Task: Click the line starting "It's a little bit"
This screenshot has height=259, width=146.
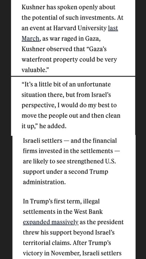Action: click(x=66, y=84)
